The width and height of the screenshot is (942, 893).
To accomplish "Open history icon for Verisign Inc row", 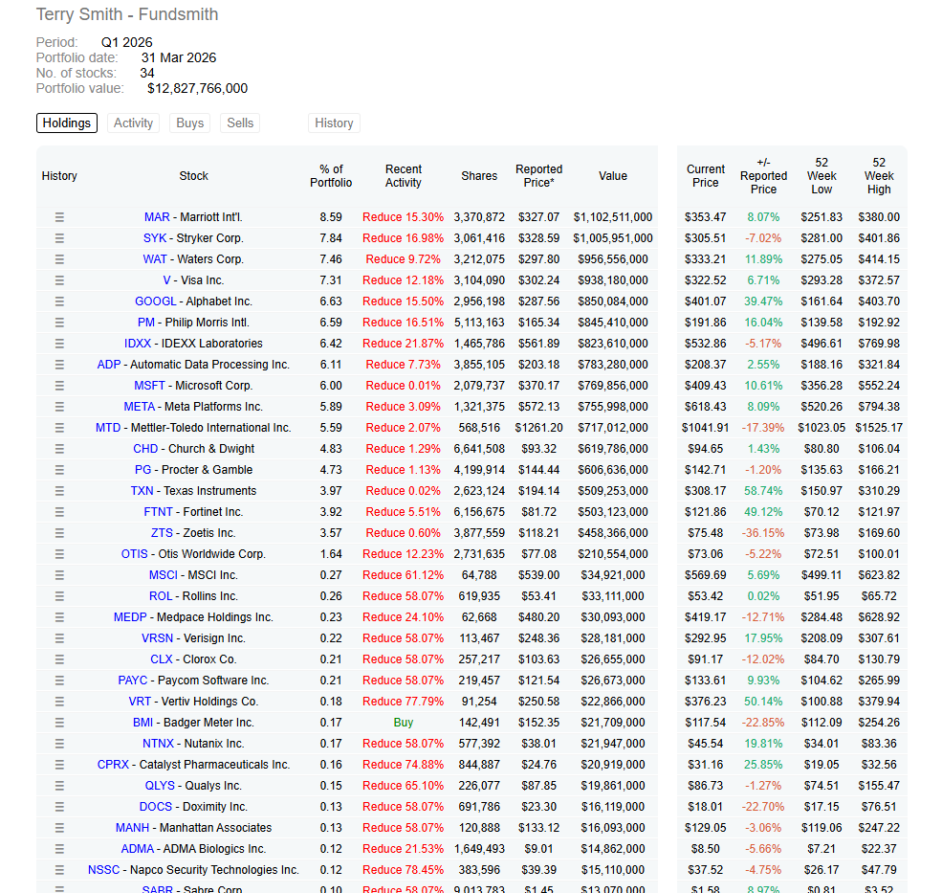I will click(x=59, y=638).
